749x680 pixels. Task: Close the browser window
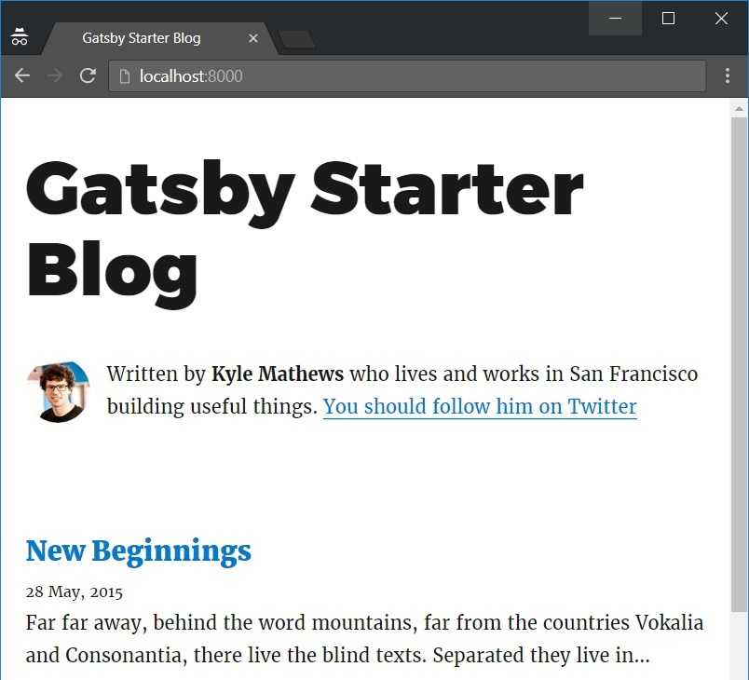tap(721, 18)
